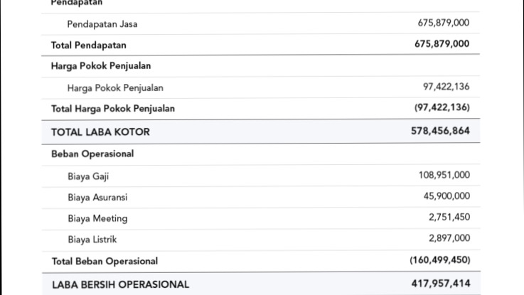Open the Biaya Meeting account
The image size is (524, 295).
coord(98,219)
